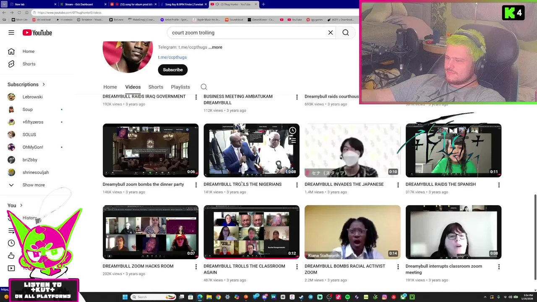The height and width of the screenshot is (302, 537).
Task: Play interrupts classroom zoom meeting thumbnail
Action: (454, 232)
